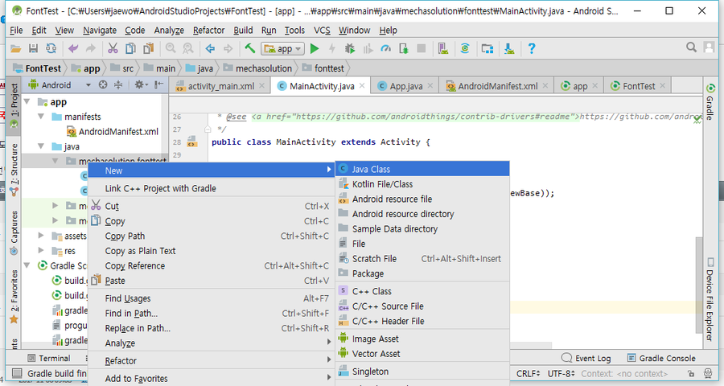The height and width of the screenshot is (386, 724).
Task: Toggle the 1: Project side tool window
Action: [x=14, y=105]
